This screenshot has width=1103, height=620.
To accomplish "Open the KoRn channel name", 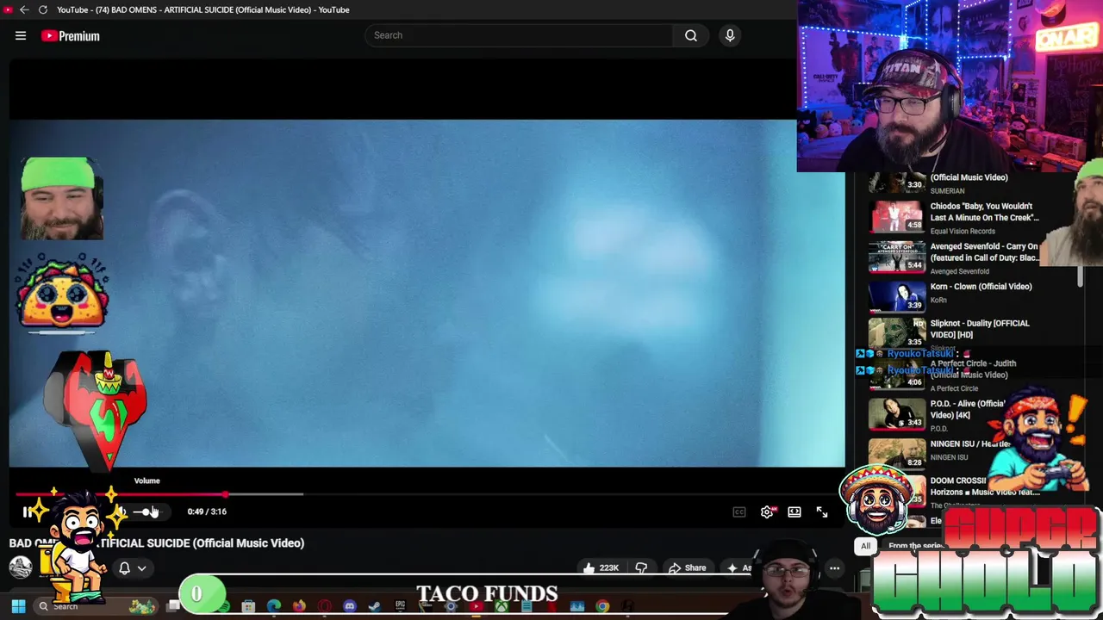I will point(938,301).
